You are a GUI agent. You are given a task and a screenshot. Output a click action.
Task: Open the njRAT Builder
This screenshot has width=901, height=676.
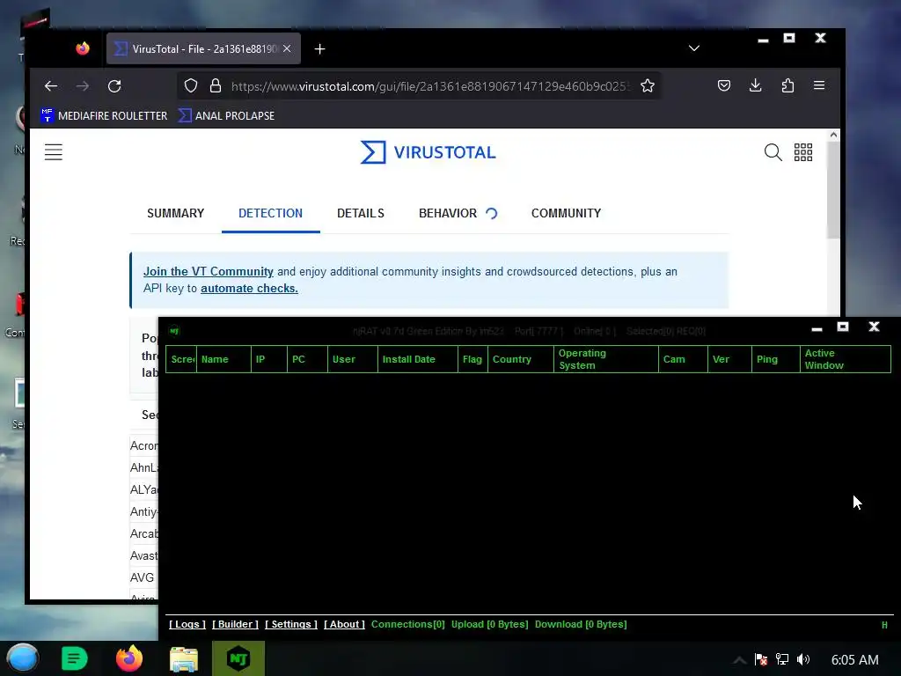click(x=235, y=624)
